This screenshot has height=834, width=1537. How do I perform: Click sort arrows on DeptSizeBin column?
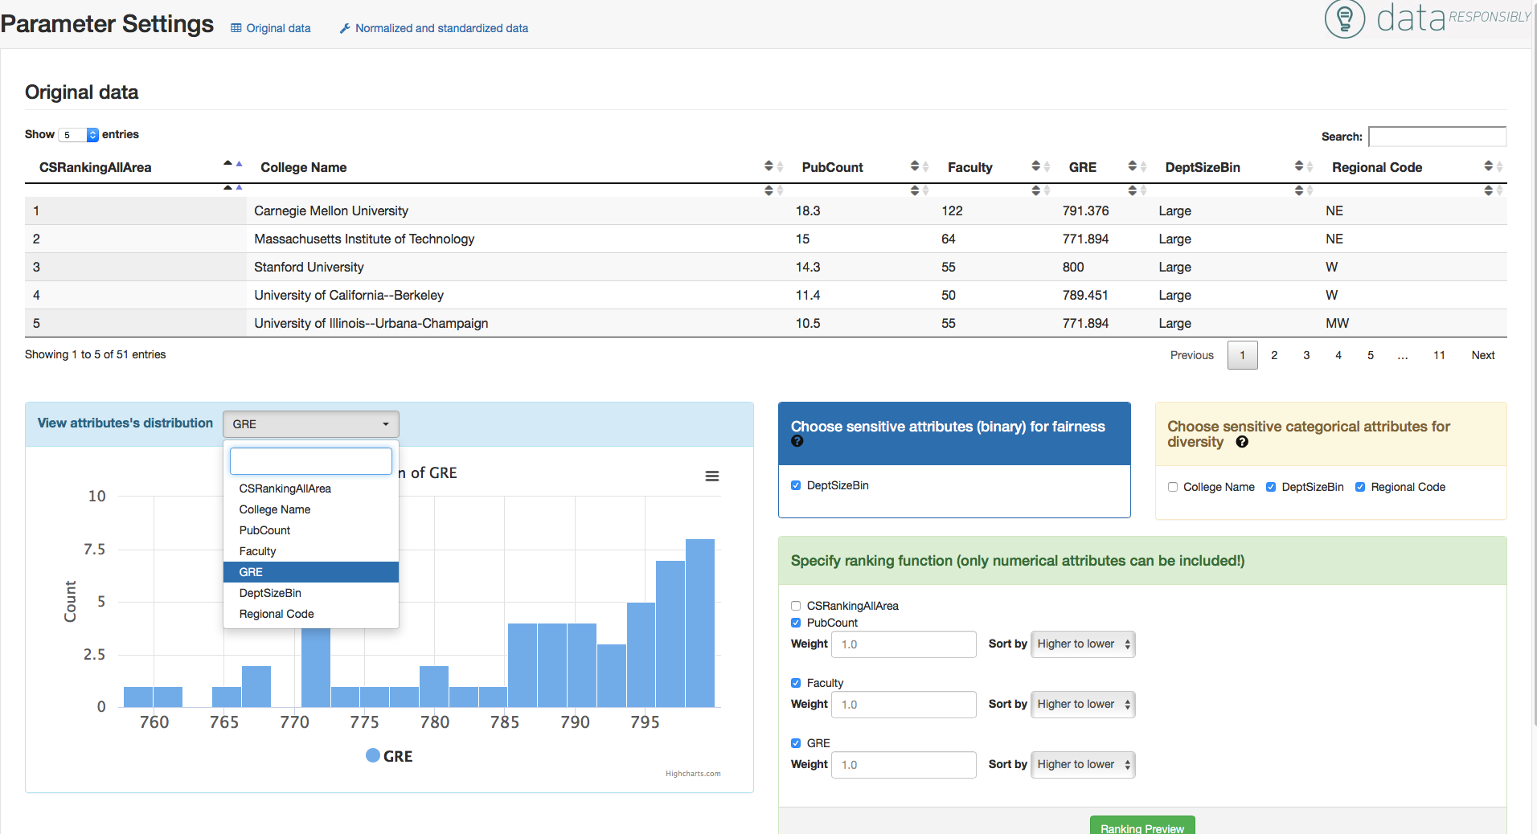coord(1304,166)
